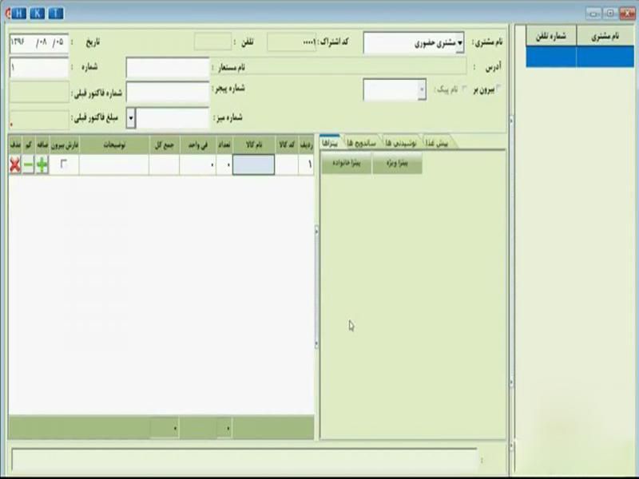
Task: Click the K icon in title bar
Action: pos(37,14)
